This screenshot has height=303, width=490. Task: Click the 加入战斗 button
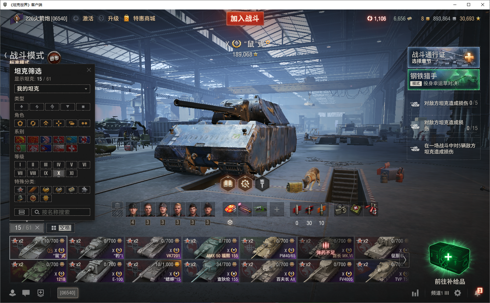coord(245,18)
